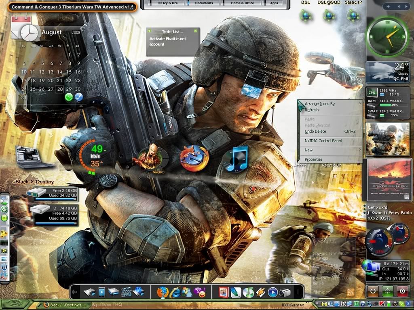The image size is (414, 310).
Task: Open the phone device icon in the dock
Action: pos(101,292)
